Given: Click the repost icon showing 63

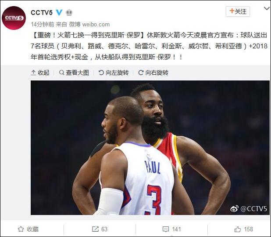Looking at the screenshot, I should coord(95,229).
